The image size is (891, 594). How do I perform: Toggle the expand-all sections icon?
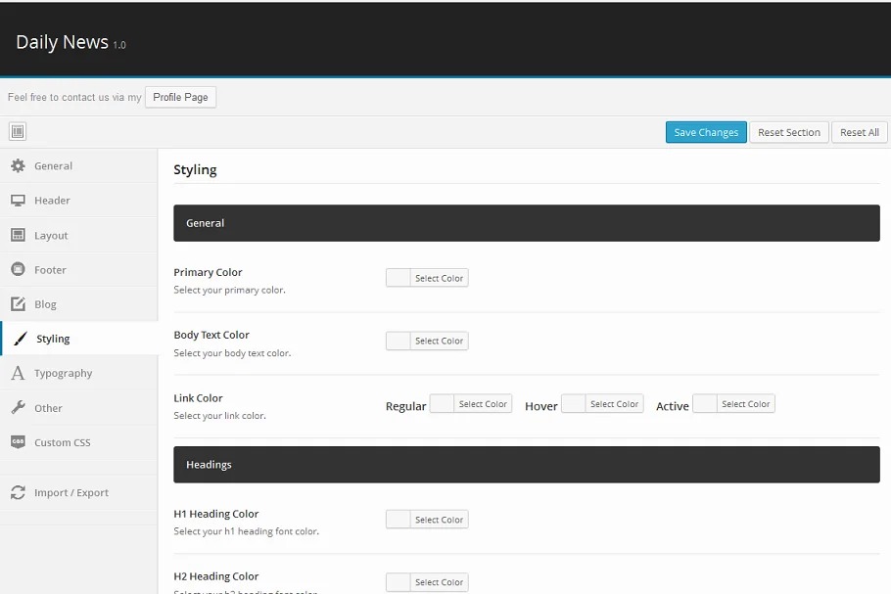click(18, 132)
